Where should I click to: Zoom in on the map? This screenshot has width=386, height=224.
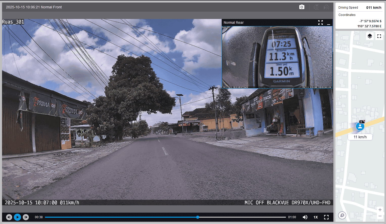click(x=380, y=210)
